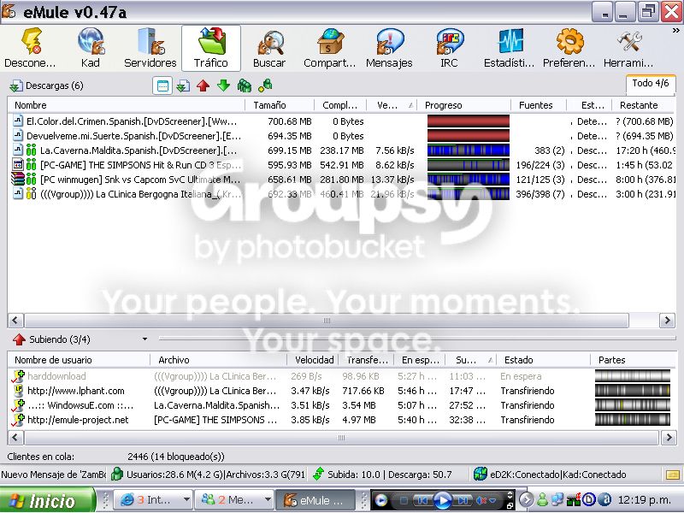Click the split window view icon
Image resolution: width=684 pixels, height=513 pixels.
tap(162, 85)
